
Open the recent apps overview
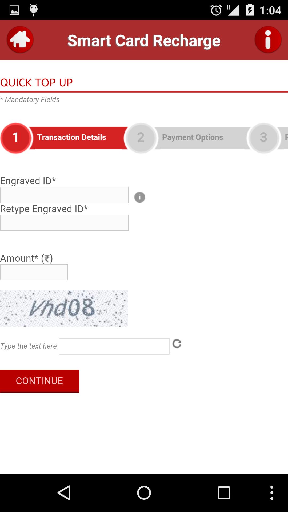[224, 493]
